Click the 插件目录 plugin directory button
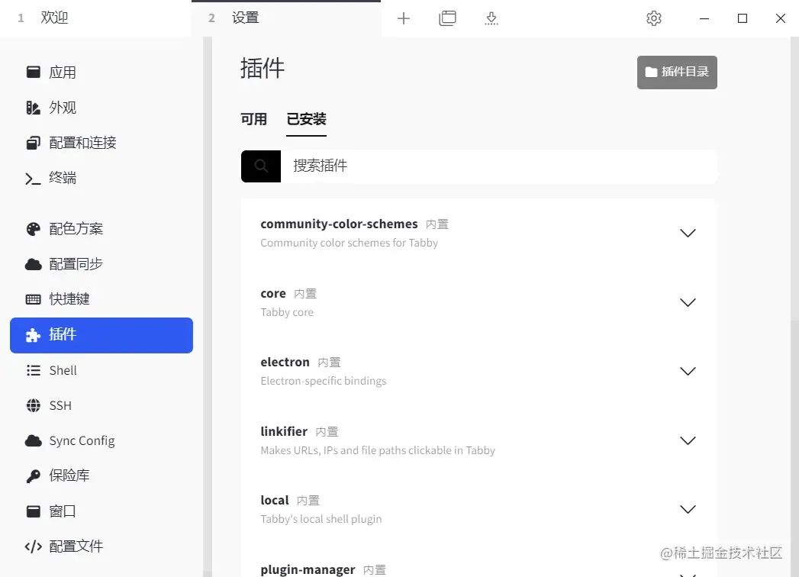The width and height of the screenshot is (799, 577). click(677, 73)
